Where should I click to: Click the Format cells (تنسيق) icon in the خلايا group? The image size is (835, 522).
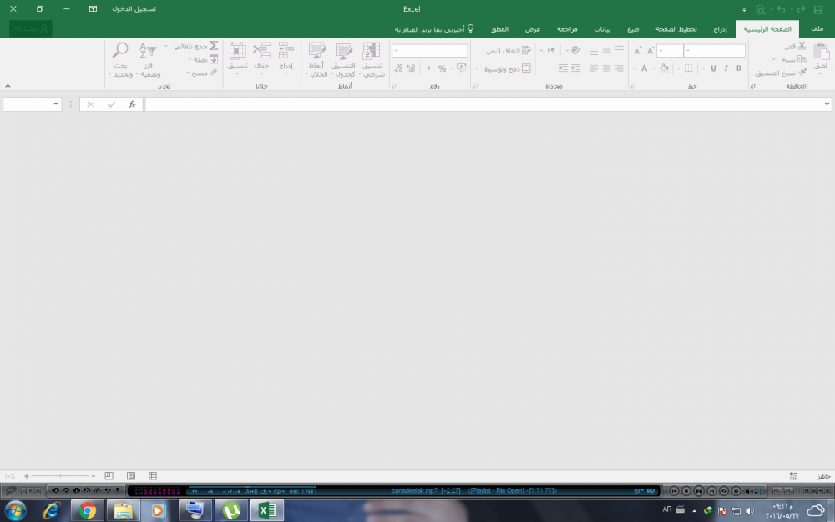pos(237,51)
